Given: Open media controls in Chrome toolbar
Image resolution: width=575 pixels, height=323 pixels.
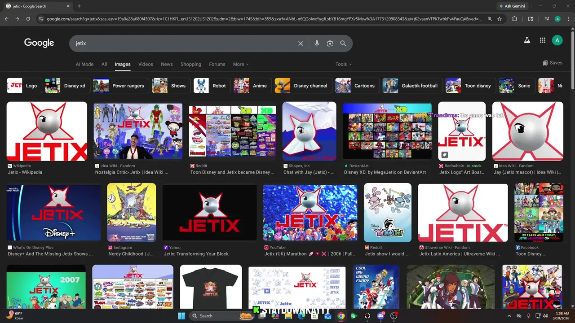Looking at the screenshot, I should click(547, 19).
